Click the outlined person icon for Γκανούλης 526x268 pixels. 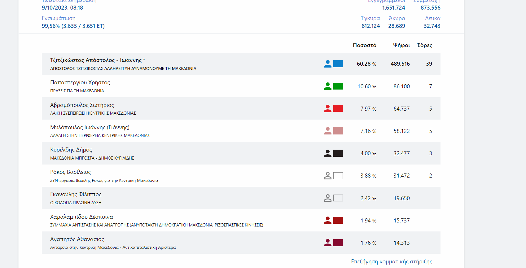(x=327, y=198)
